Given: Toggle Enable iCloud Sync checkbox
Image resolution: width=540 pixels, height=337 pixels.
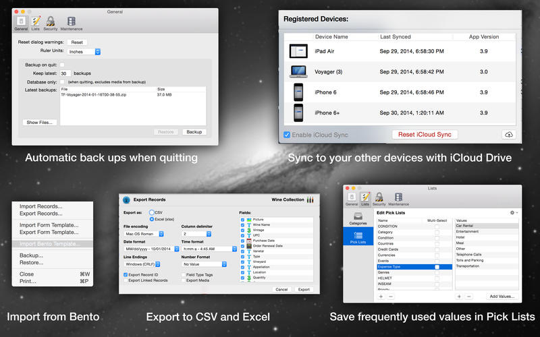Looking at the screenshot, I should click(x=286, y=135).
